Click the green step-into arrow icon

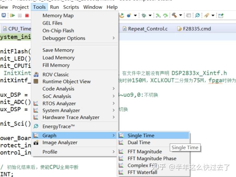pyautogui.click(x=158, y=16)
